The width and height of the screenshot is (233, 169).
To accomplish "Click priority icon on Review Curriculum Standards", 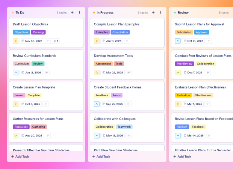I will pos(16,73).
